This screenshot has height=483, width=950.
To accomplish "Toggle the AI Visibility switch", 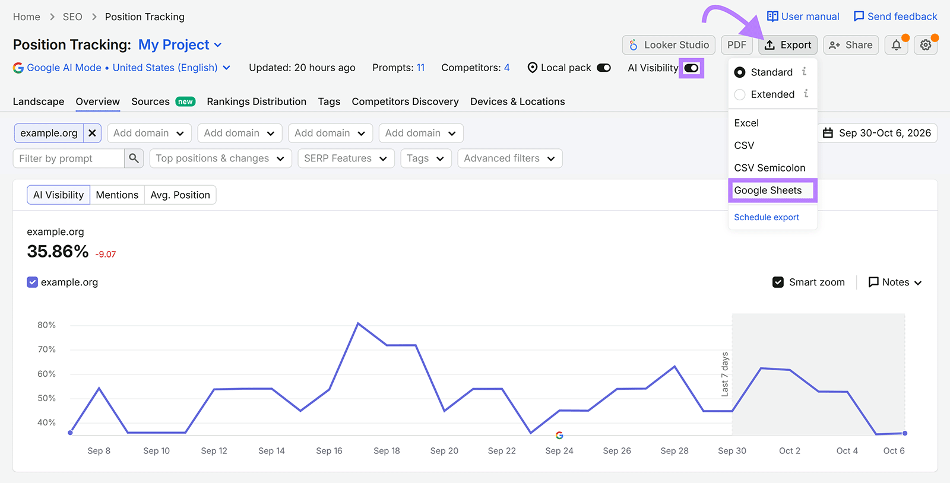I will (692, 68).
